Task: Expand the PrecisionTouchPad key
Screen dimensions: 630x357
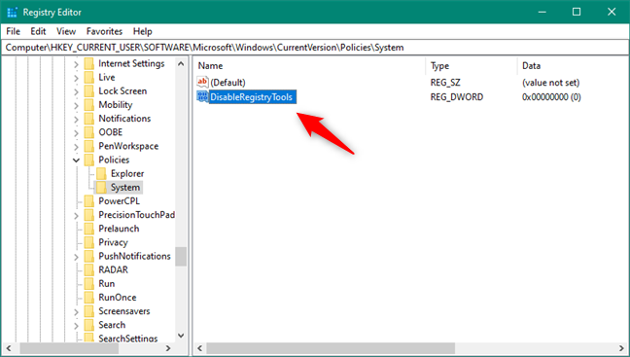Action: pyautogui.click(x=77, y=216)
